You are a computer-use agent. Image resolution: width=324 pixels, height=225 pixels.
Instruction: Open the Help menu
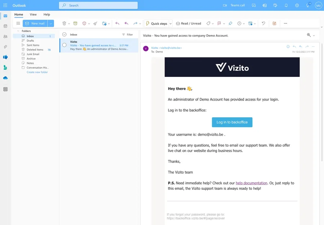(46, 14)
